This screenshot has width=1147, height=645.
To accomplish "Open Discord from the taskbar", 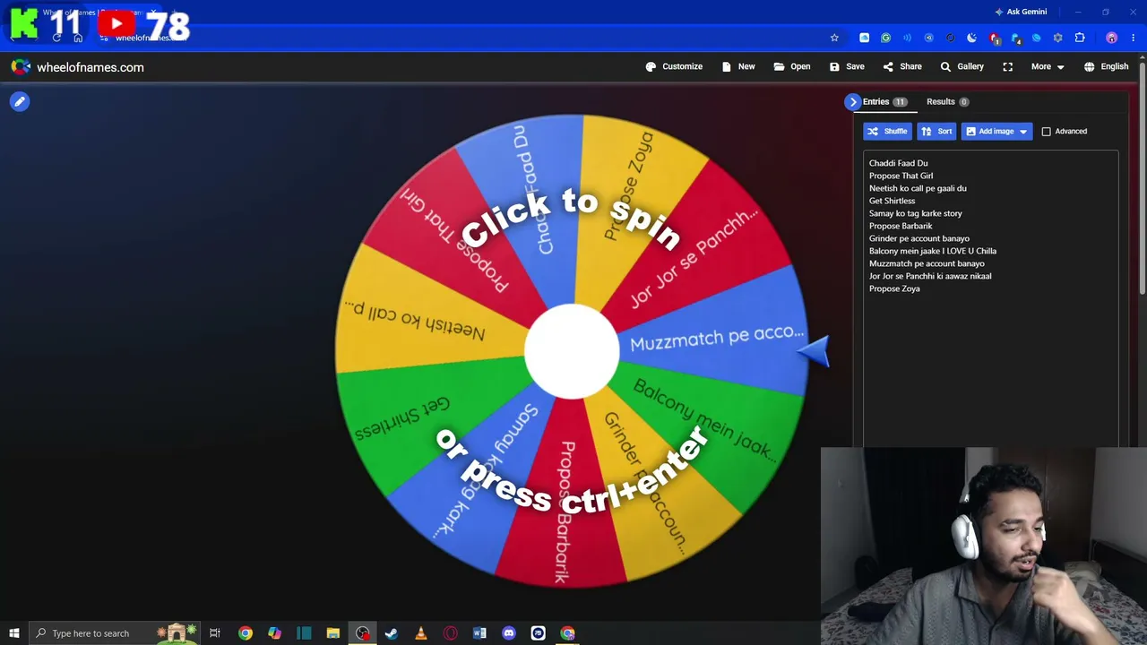I will point(509,633).
